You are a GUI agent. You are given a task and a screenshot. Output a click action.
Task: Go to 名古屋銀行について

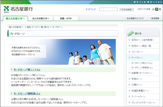click(135, 18)
